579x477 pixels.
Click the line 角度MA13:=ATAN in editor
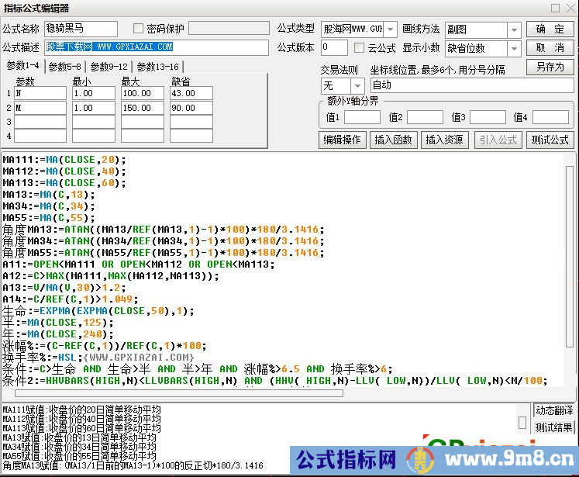pos(164,230)
